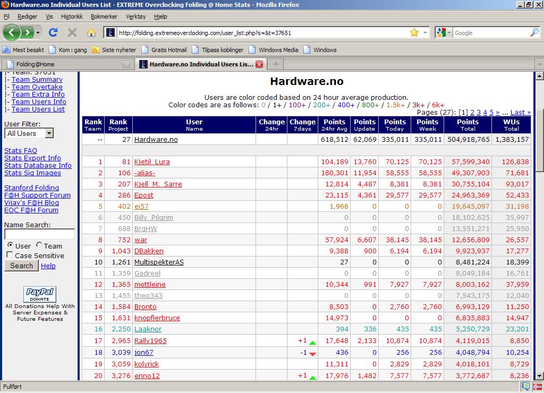
Task: Open the Team Overtake link
Action: (37, 87)
